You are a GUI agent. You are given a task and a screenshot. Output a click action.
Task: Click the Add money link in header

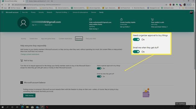click(94, 29)
